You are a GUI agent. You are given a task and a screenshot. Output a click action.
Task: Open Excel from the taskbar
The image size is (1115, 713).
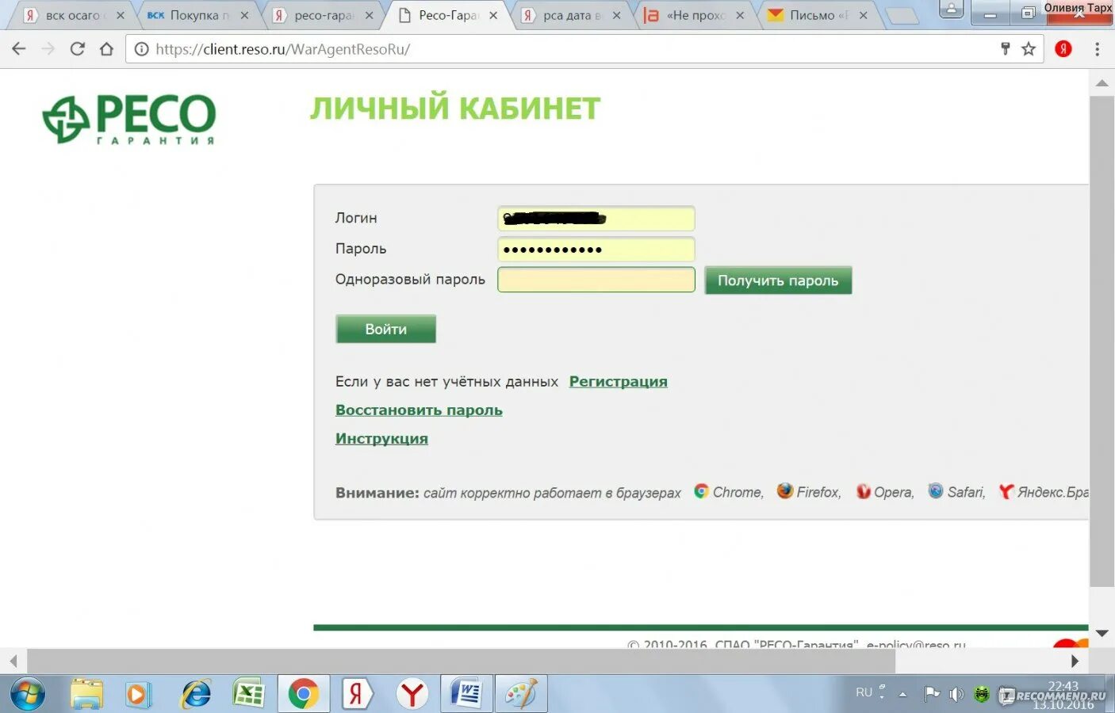pos(248,694)
